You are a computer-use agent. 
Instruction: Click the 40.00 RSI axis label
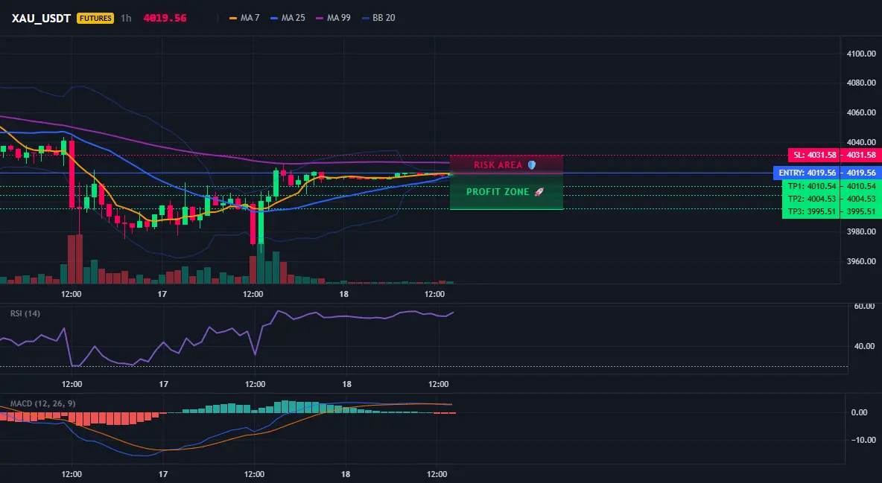(x=864, y=346)
